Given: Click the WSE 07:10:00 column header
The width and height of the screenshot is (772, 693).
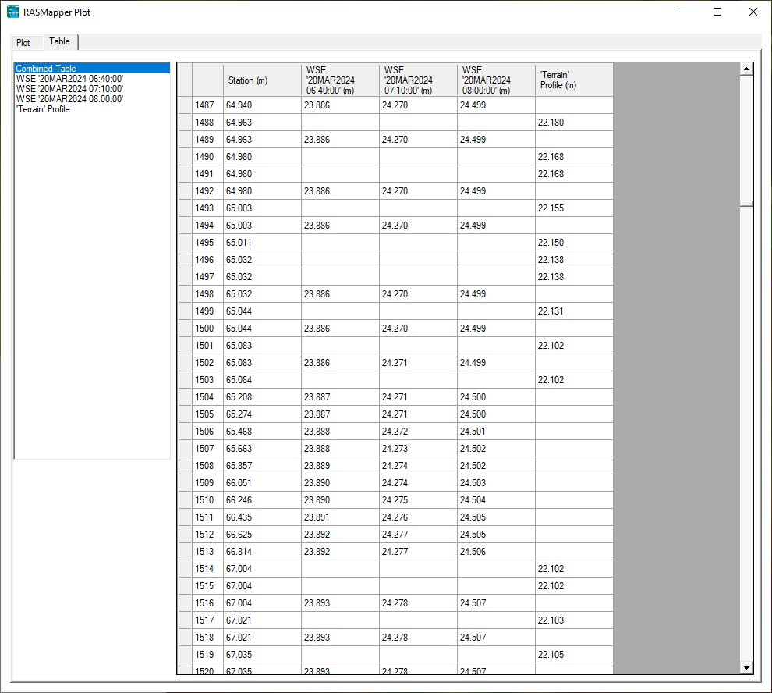Looking at the screenshot, I should 418,80.
